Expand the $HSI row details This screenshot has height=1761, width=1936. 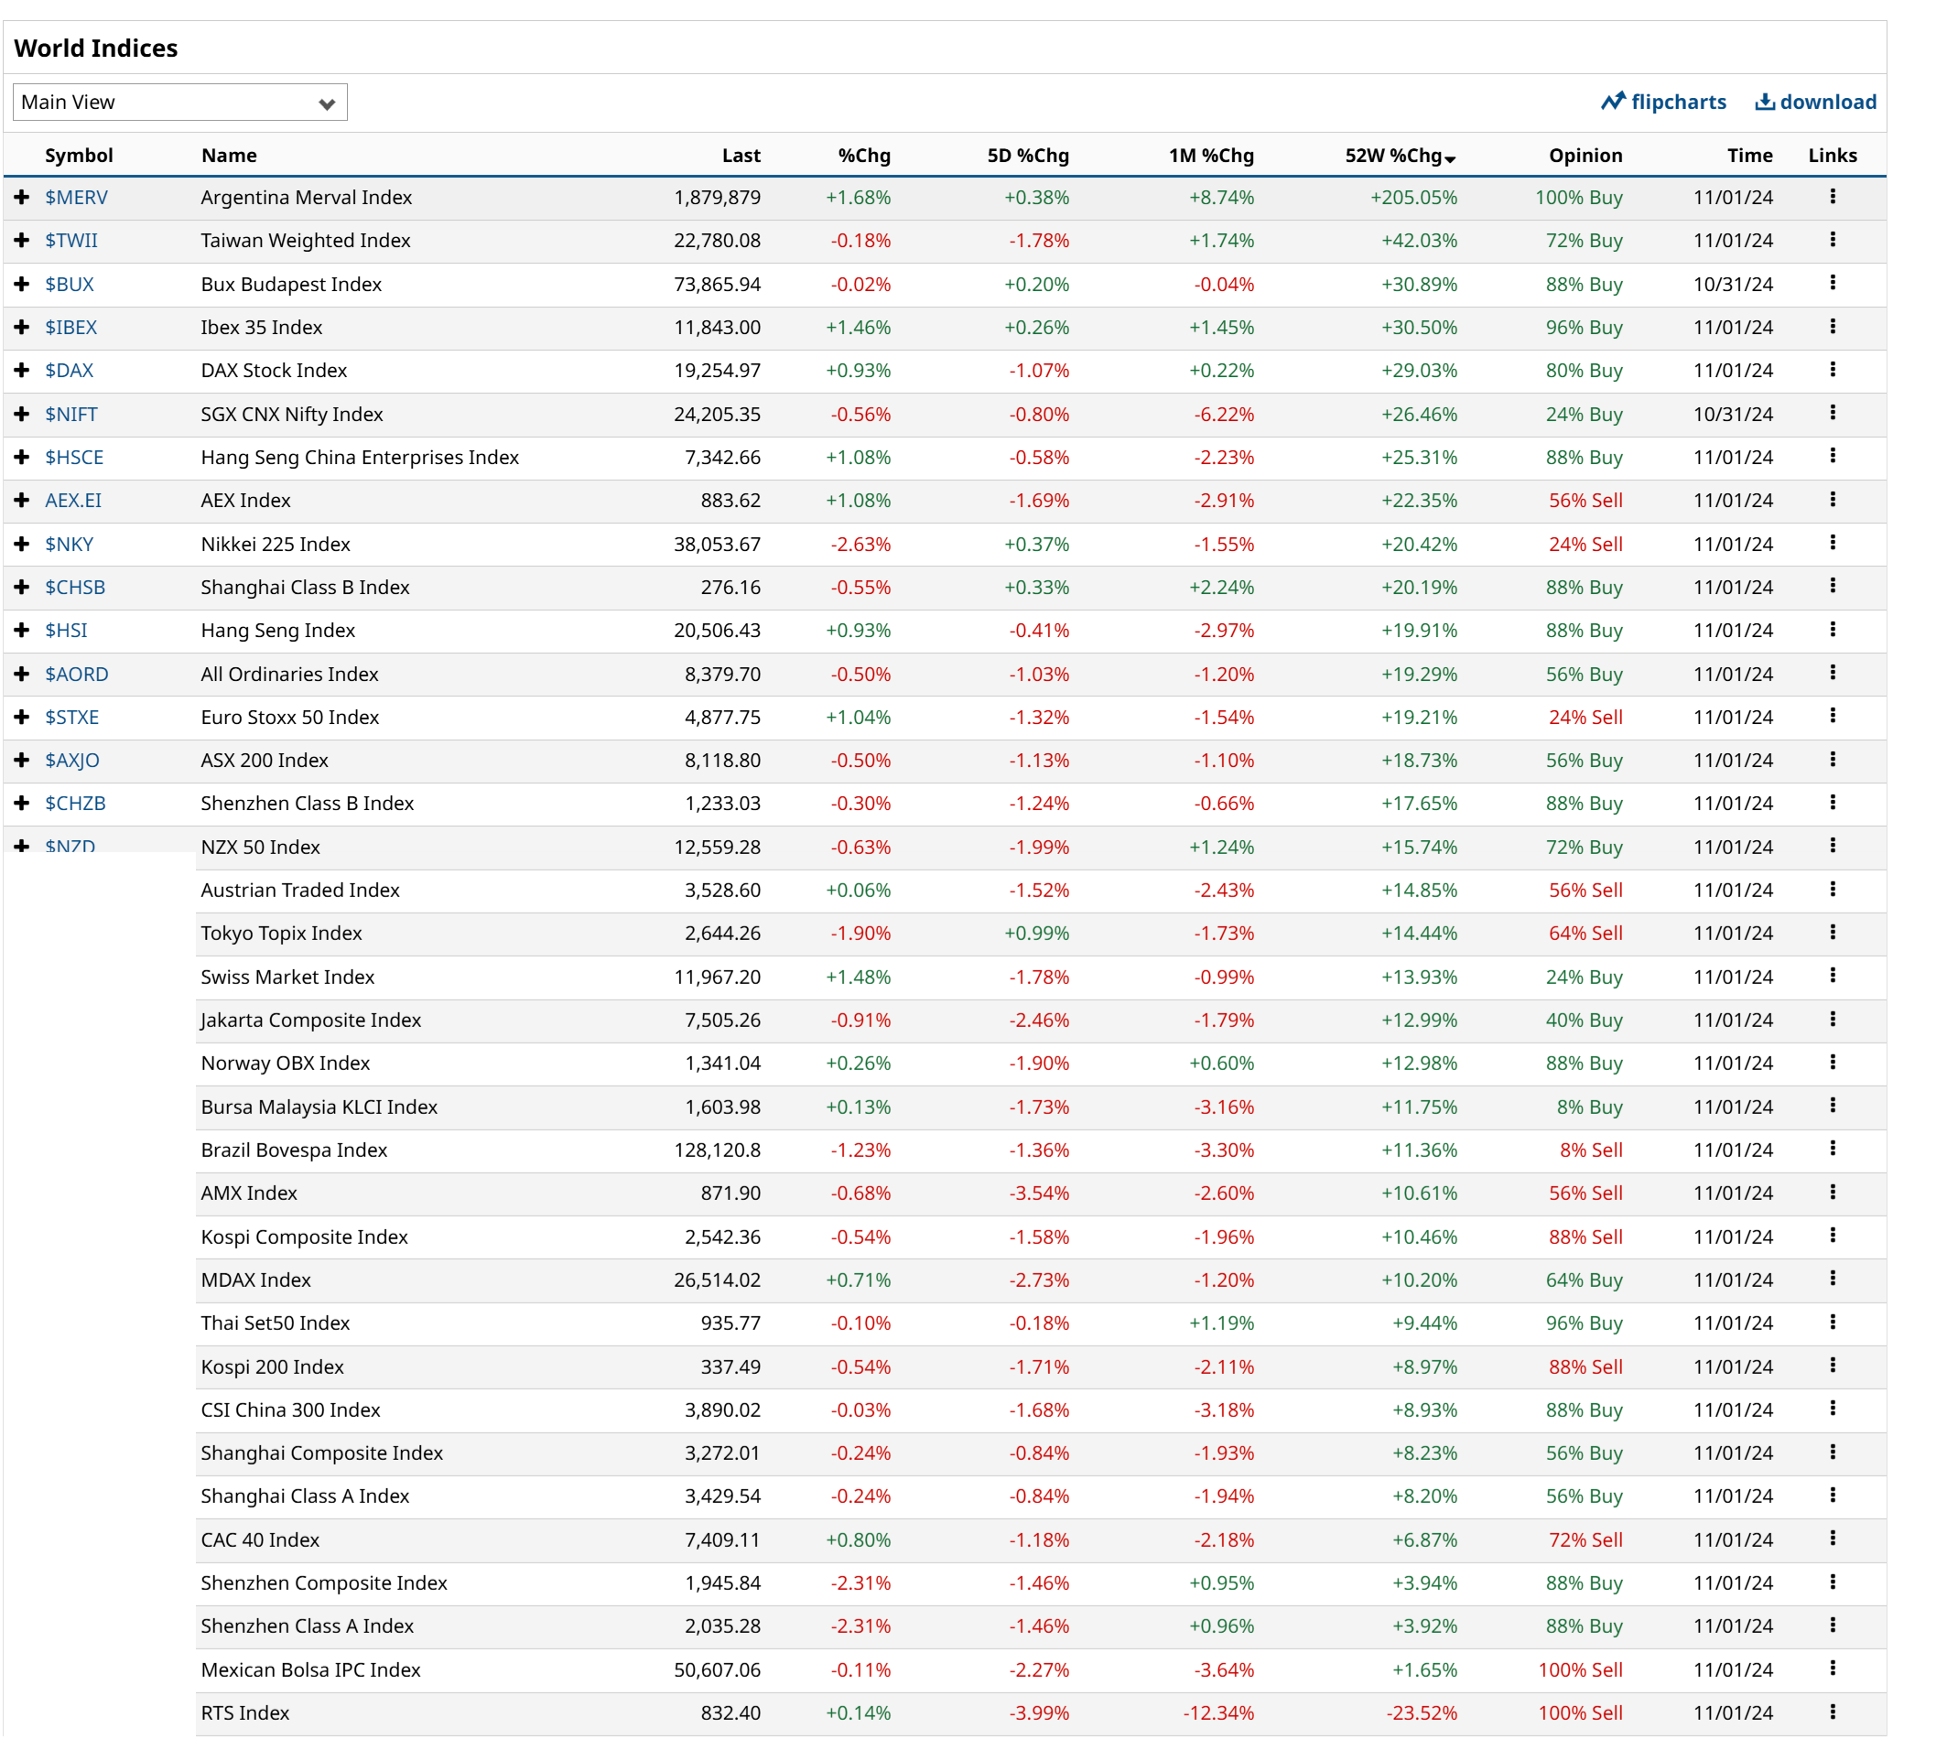22,630
